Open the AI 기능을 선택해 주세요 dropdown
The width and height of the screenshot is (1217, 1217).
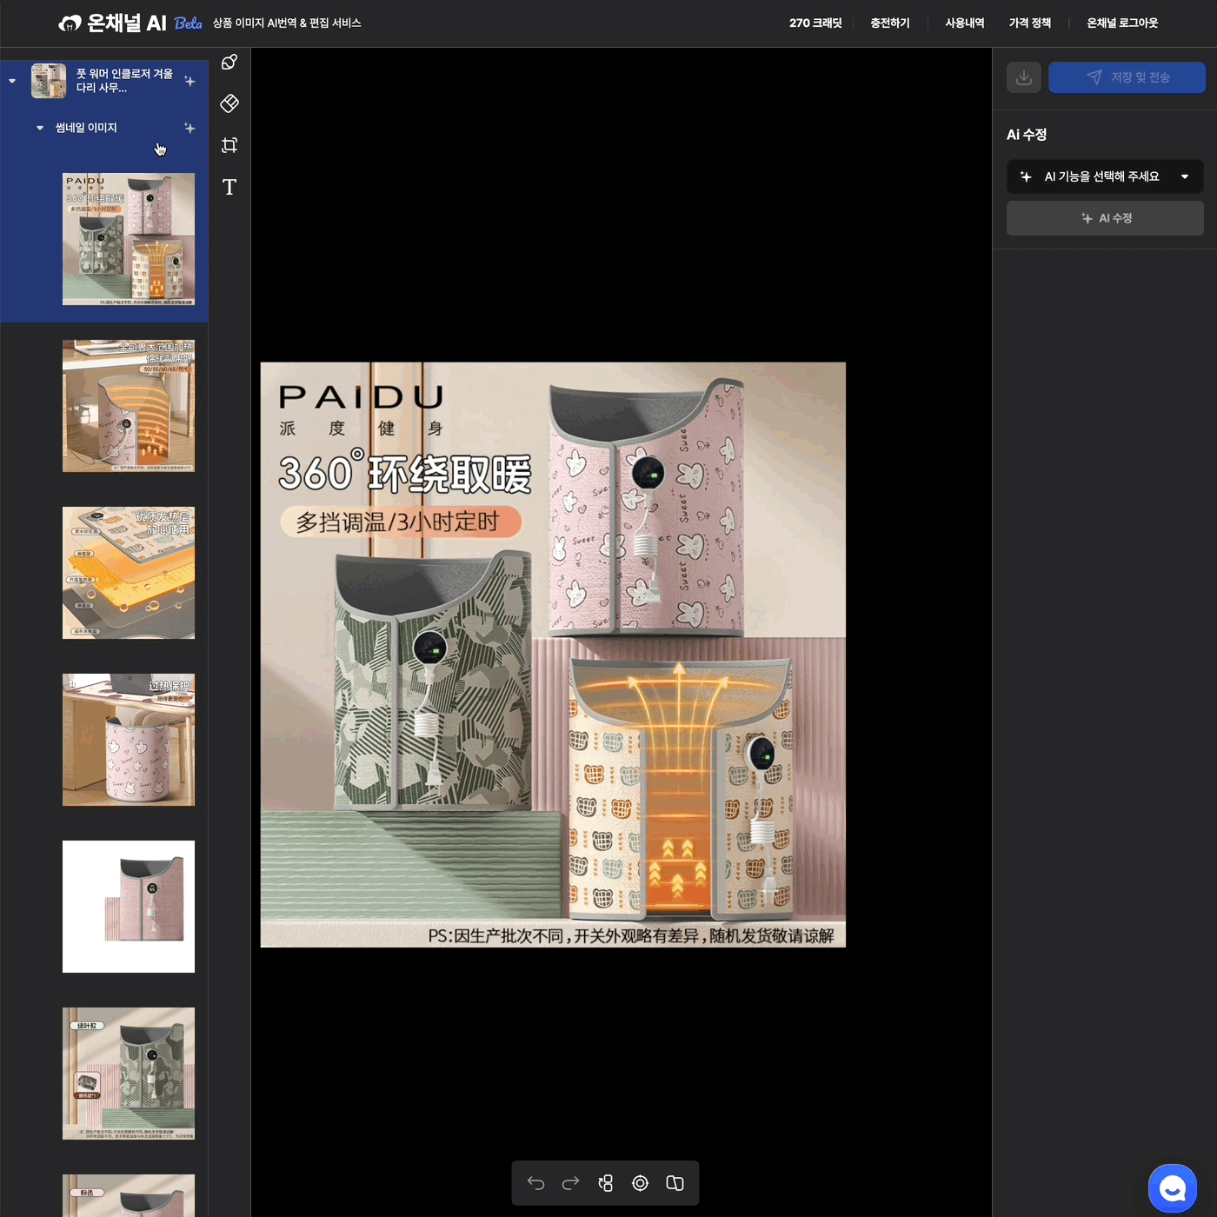1105,176
